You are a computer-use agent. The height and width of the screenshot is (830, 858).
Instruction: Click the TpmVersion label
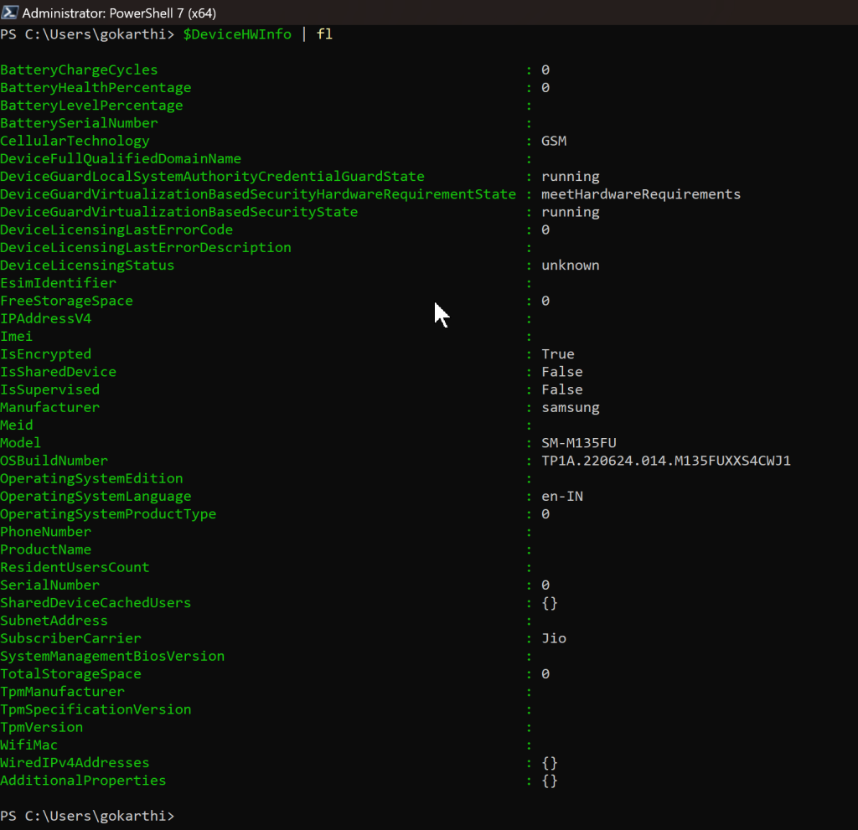tap(42, 727)
